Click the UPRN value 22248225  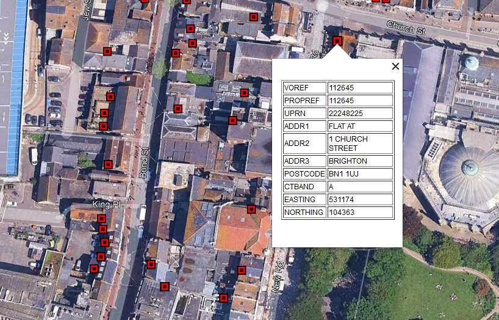point(359,114)
